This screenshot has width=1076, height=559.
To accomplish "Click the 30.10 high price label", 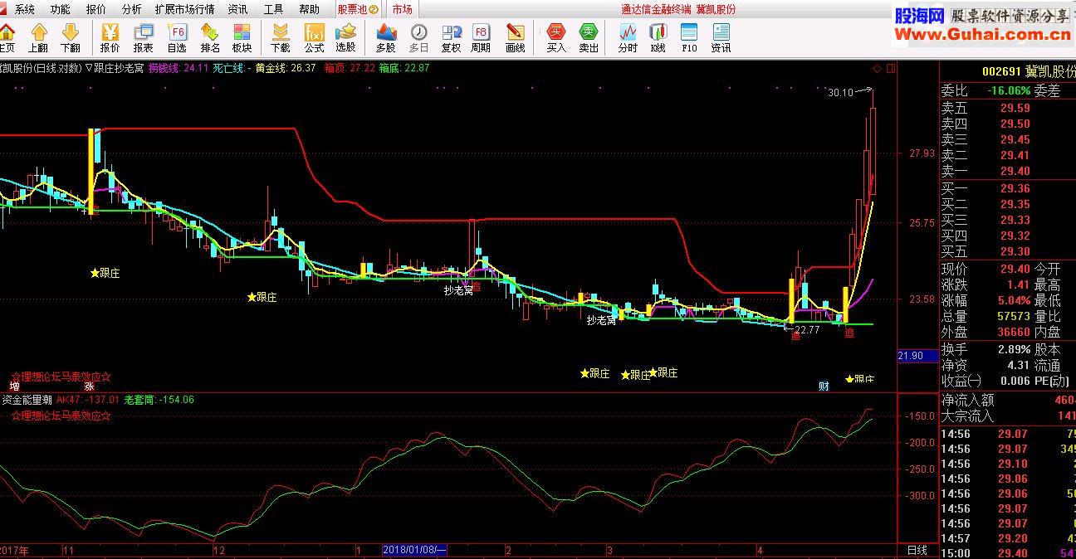I will click(x=840, y=92).
